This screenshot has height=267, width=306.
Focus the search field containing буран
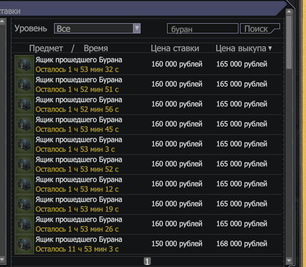pyautogui.click(x=203, y=29)
